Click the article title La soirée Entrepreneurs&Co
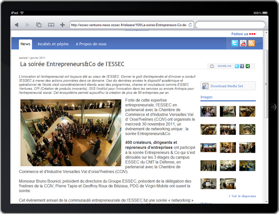279x214 pixels. [x=72, y=64]
